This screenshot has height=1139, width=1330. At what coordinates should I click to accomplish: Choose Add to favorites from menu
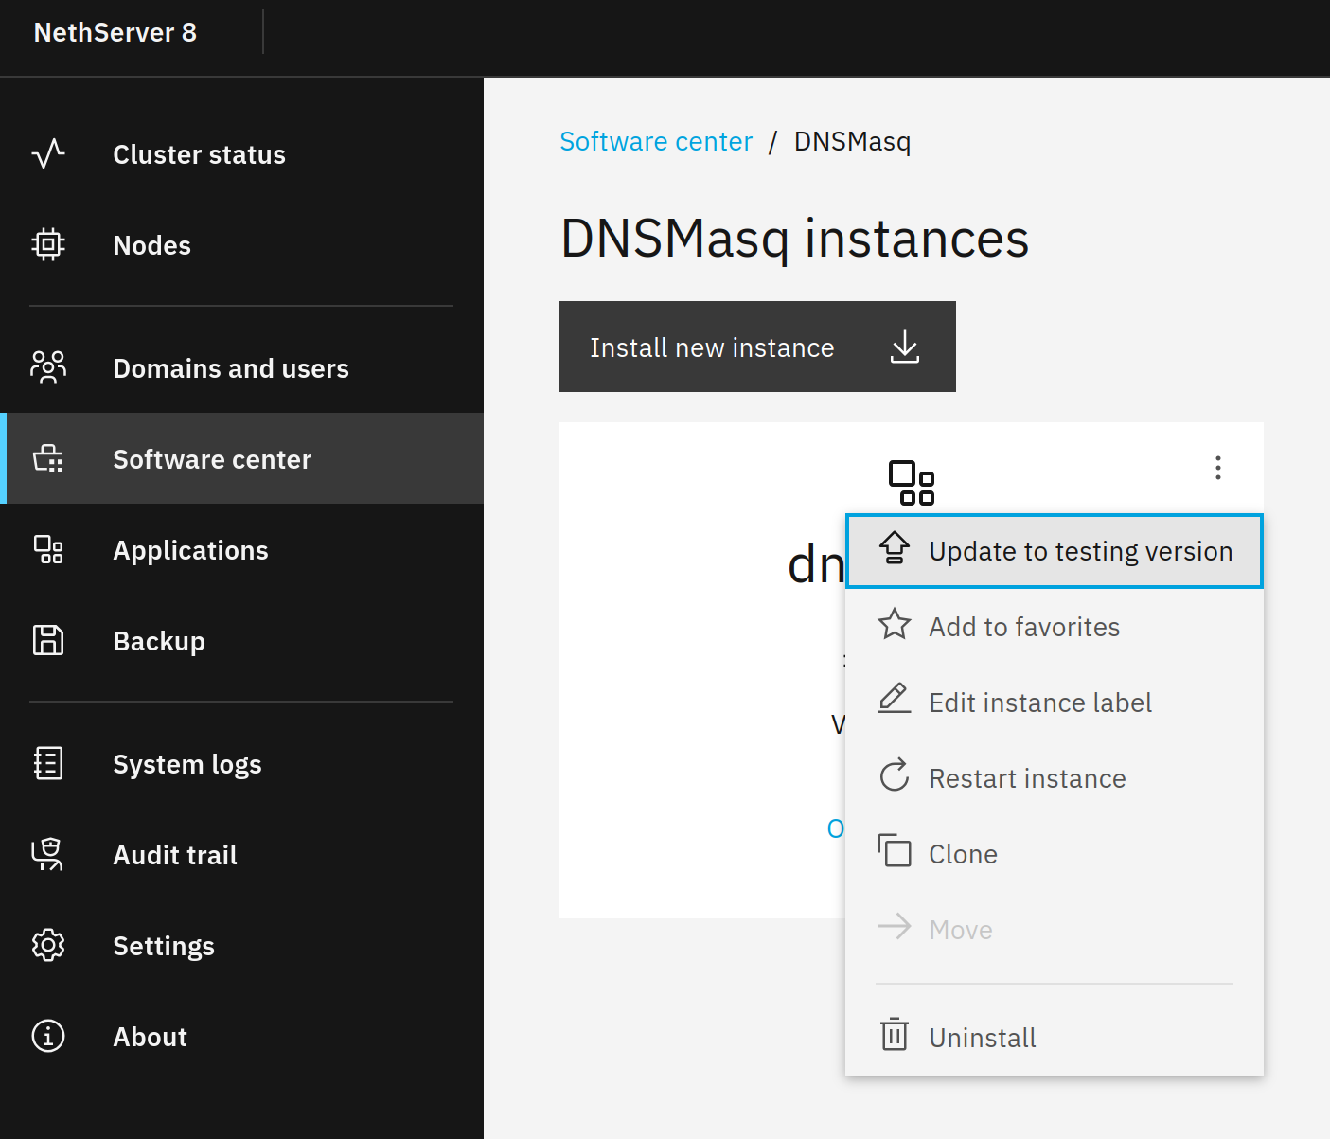coord(1023,627)
